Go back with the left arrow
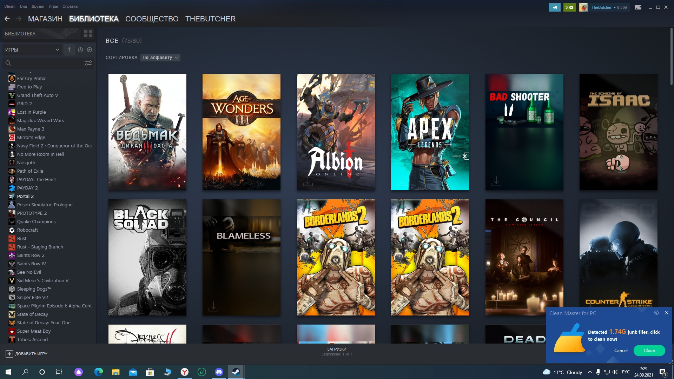This screenshot has width=674, height=379. tap(7, 19)
